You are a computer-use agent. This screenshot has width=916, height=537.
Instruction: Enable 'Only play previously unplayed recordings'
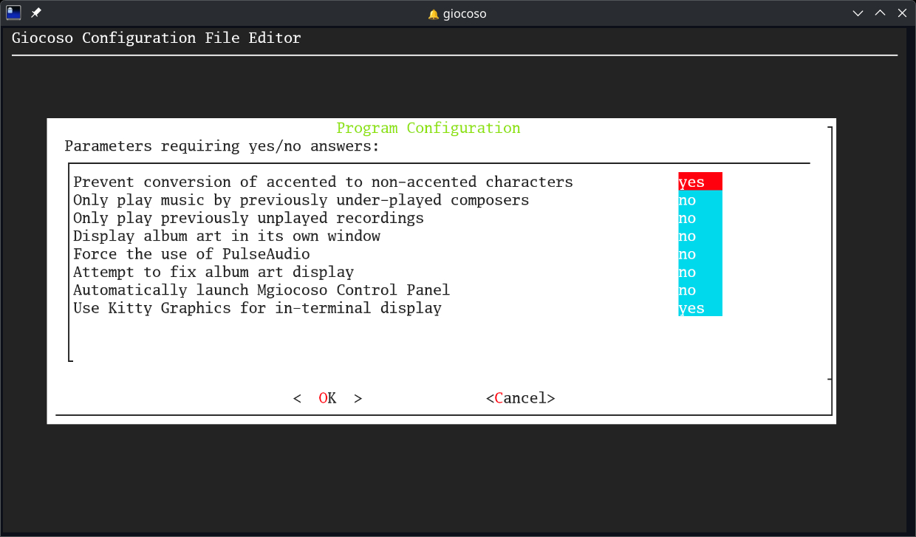click(x=699, y=218)
